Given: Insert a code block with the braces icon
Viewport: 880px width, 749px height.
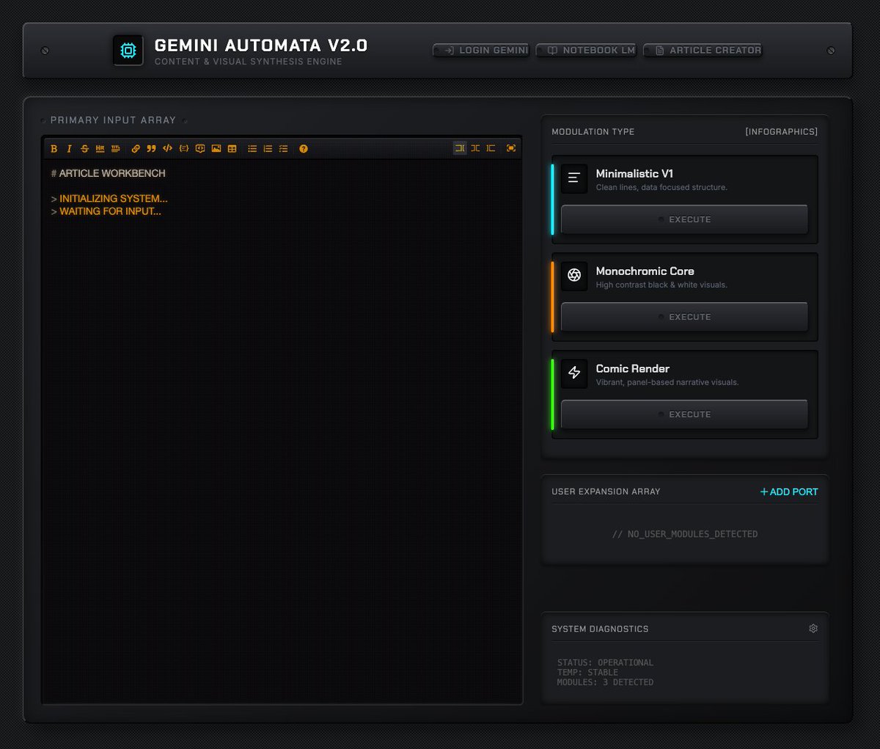Looking at the screenshot, I should [x=183, y=149].
